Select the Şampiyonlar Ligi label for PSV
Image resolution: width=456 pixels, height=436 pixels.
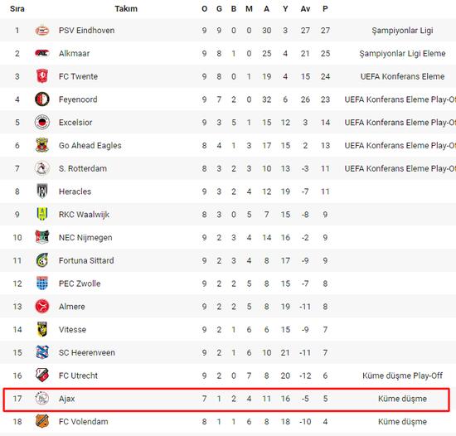[402, 31]
